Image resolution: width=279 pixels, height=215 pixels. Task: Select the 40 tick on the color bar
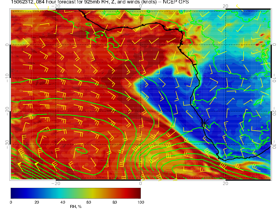[63, 202]
